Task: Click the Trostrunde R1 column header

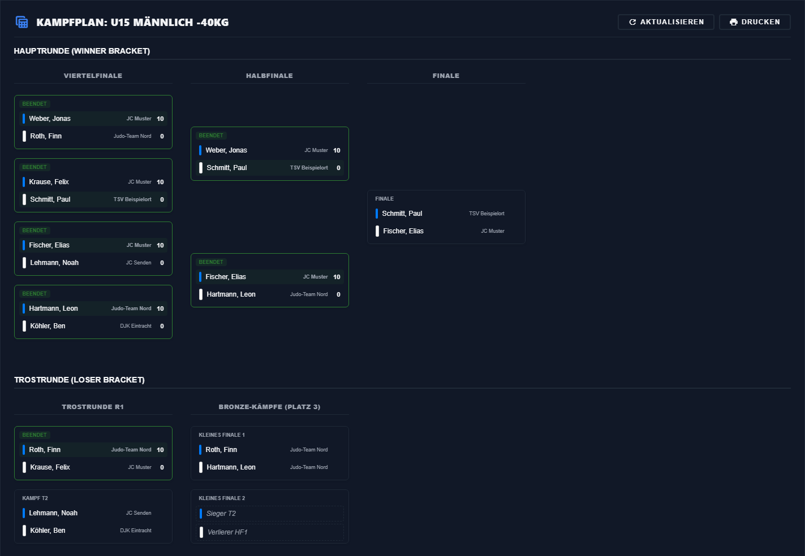Action: coord(93,407)
